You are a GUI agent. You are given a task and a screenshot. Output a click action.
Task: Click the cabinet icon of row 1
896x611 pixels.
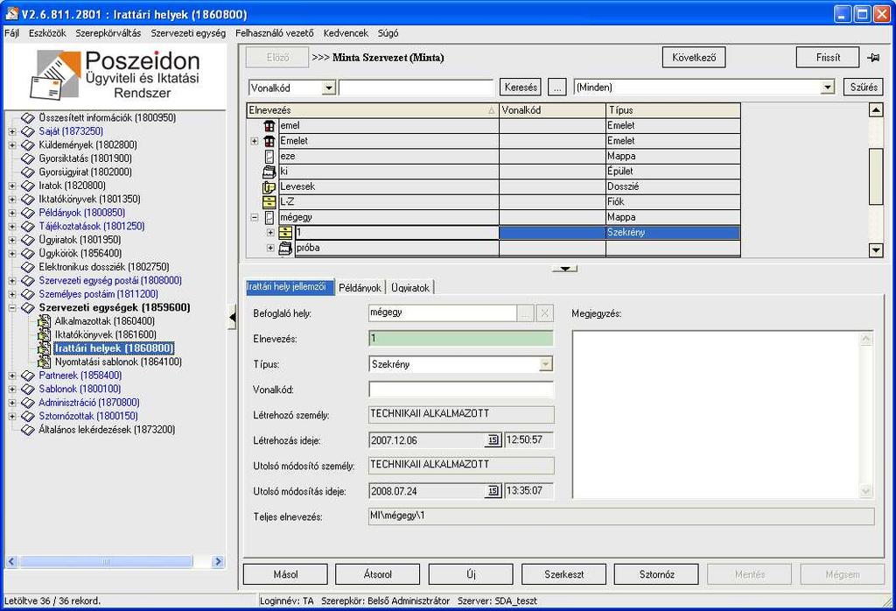[285, 233]
